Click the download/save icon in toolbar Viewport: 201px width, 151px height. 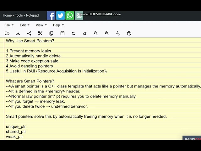pyautogui.click(x=18, y=33)
